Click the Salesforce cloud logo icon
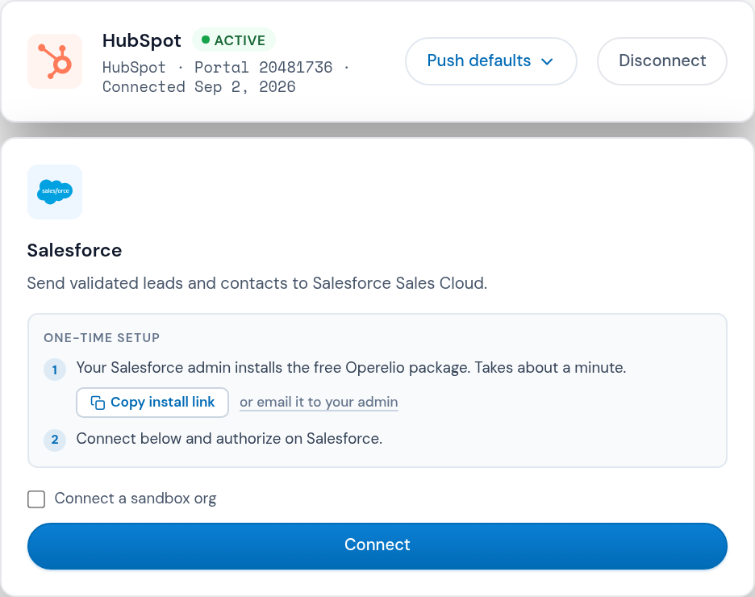755x597 pixels. tap(55, 192)
